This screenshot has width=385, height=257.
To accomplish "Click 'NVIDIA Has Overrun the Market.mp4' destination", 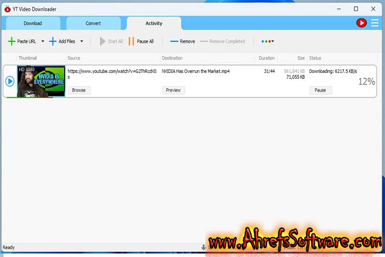I will coord(196,71).
